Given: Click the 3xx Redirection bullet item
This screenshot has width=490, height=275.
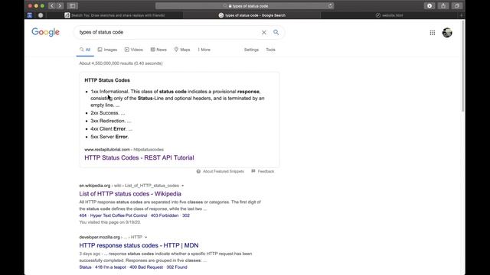Looking at the screenshot, I should tap(111, 121).
